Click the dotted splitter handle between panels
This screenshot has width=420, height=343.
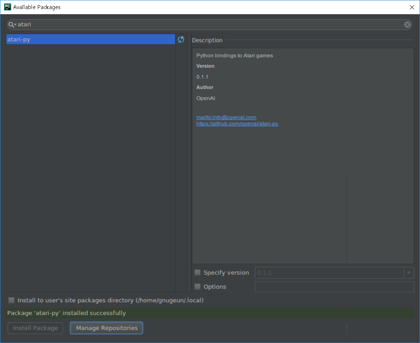click(x=189, y=163)
